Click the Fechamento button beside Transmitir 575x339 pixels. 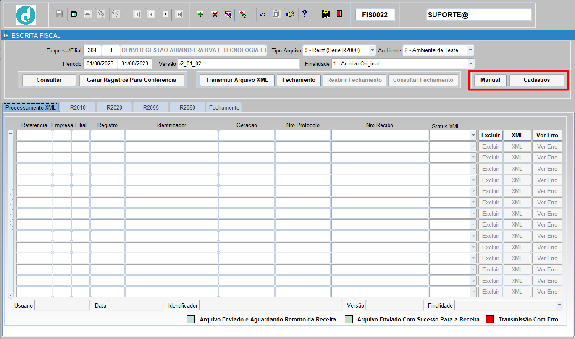299,80
